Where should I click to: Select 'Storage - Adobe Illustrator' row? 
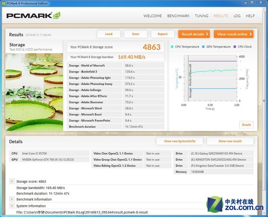click(x=116, y=102)
